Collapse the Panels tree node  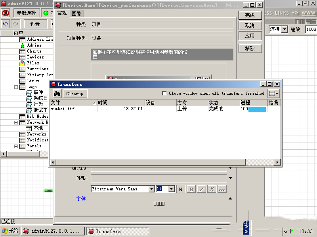pyautogui.click(x=16, y=146)
